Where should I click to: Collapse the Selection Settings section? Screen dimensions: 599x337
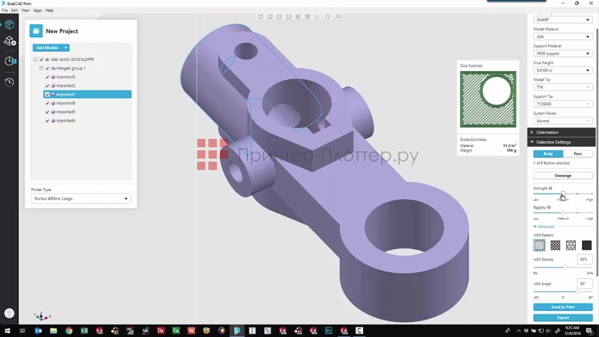click(561, 142)
